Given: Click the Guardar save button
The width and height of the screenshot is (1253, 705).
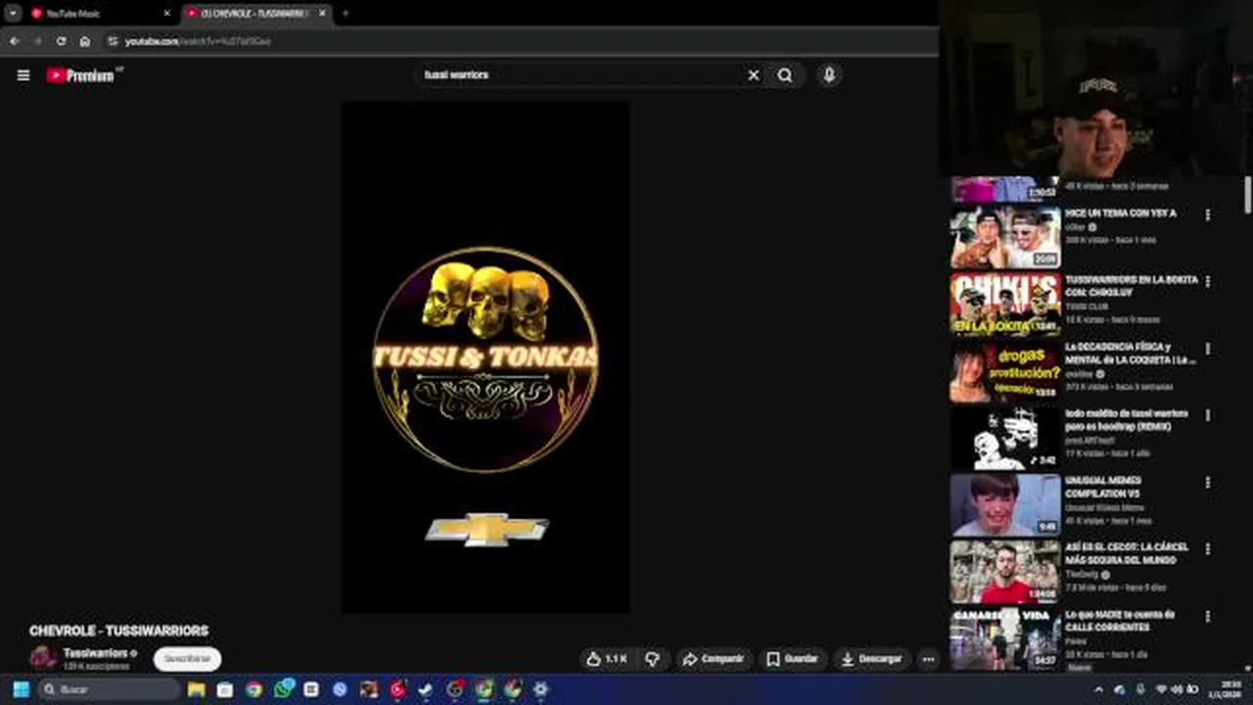Looking at the screenshot, I should pyautogui.click(x=792, y=659).
